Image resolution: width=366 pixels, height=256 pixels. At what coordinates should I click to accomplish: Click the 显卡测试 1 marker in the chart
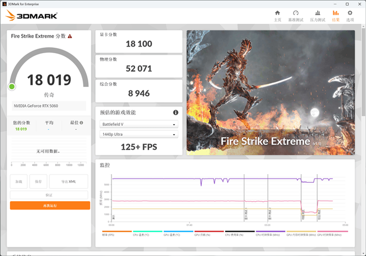(246, 214)
